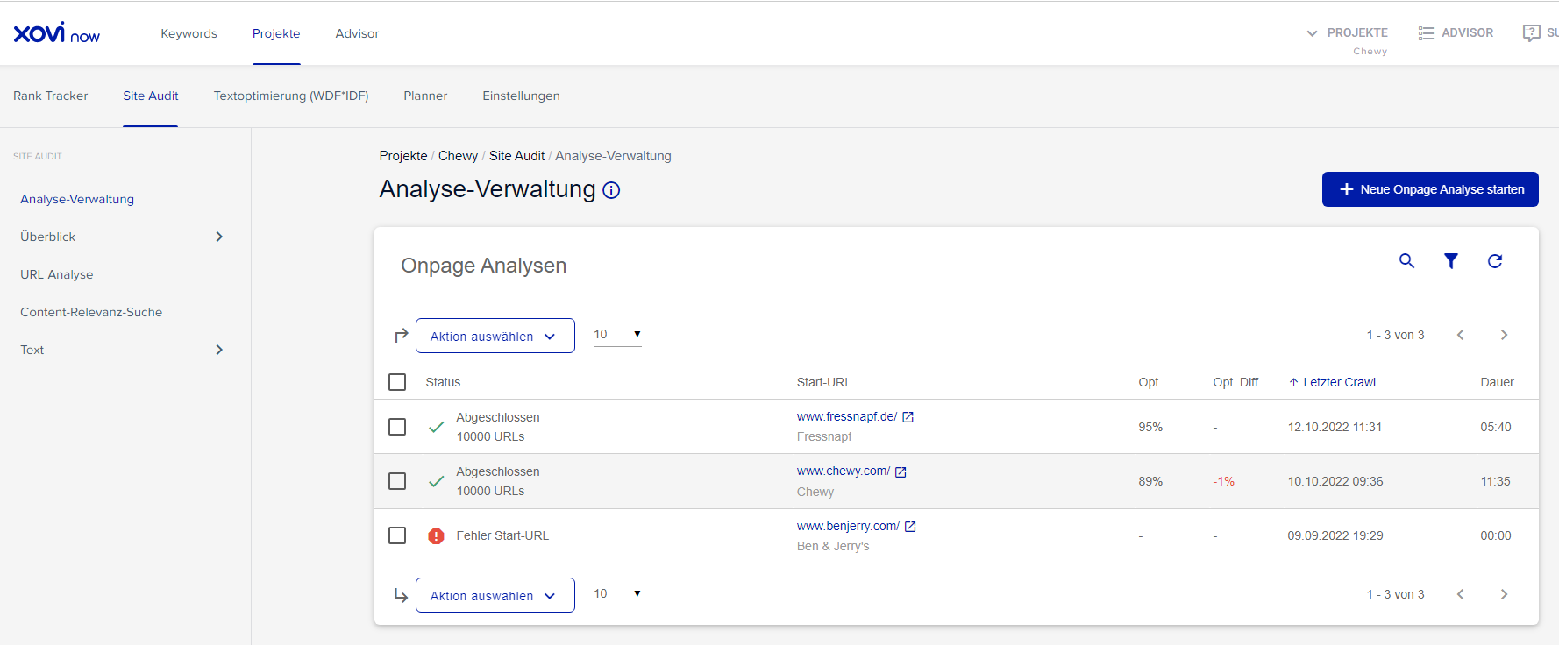
Task: Click the Fehler Start-URL status text
Action: point(502,535)
